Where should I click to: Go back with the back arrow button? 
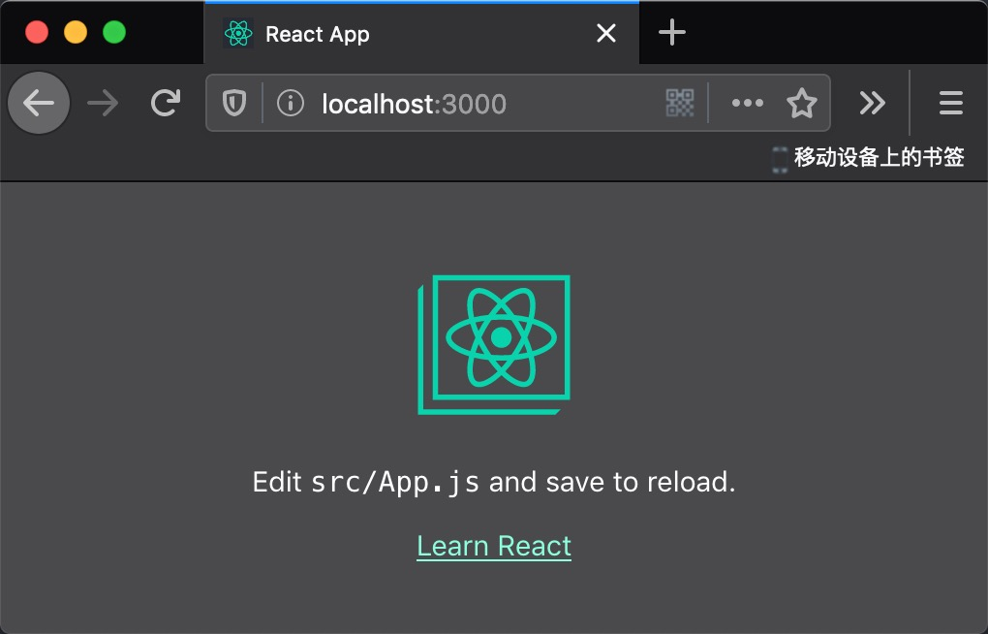pos(39,103)
